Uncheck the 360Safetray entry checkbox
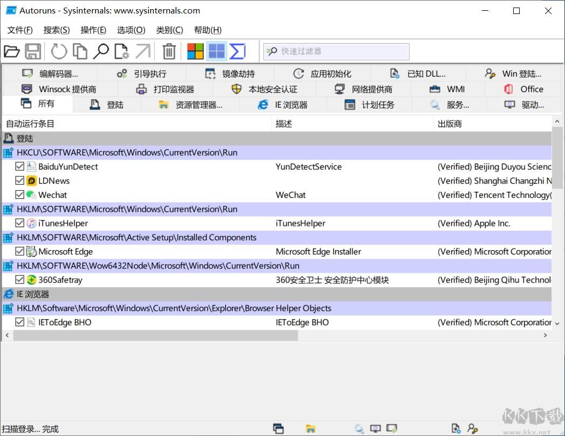Image resolution: width=565 pixels, height=436 pixels. point(20,280)
